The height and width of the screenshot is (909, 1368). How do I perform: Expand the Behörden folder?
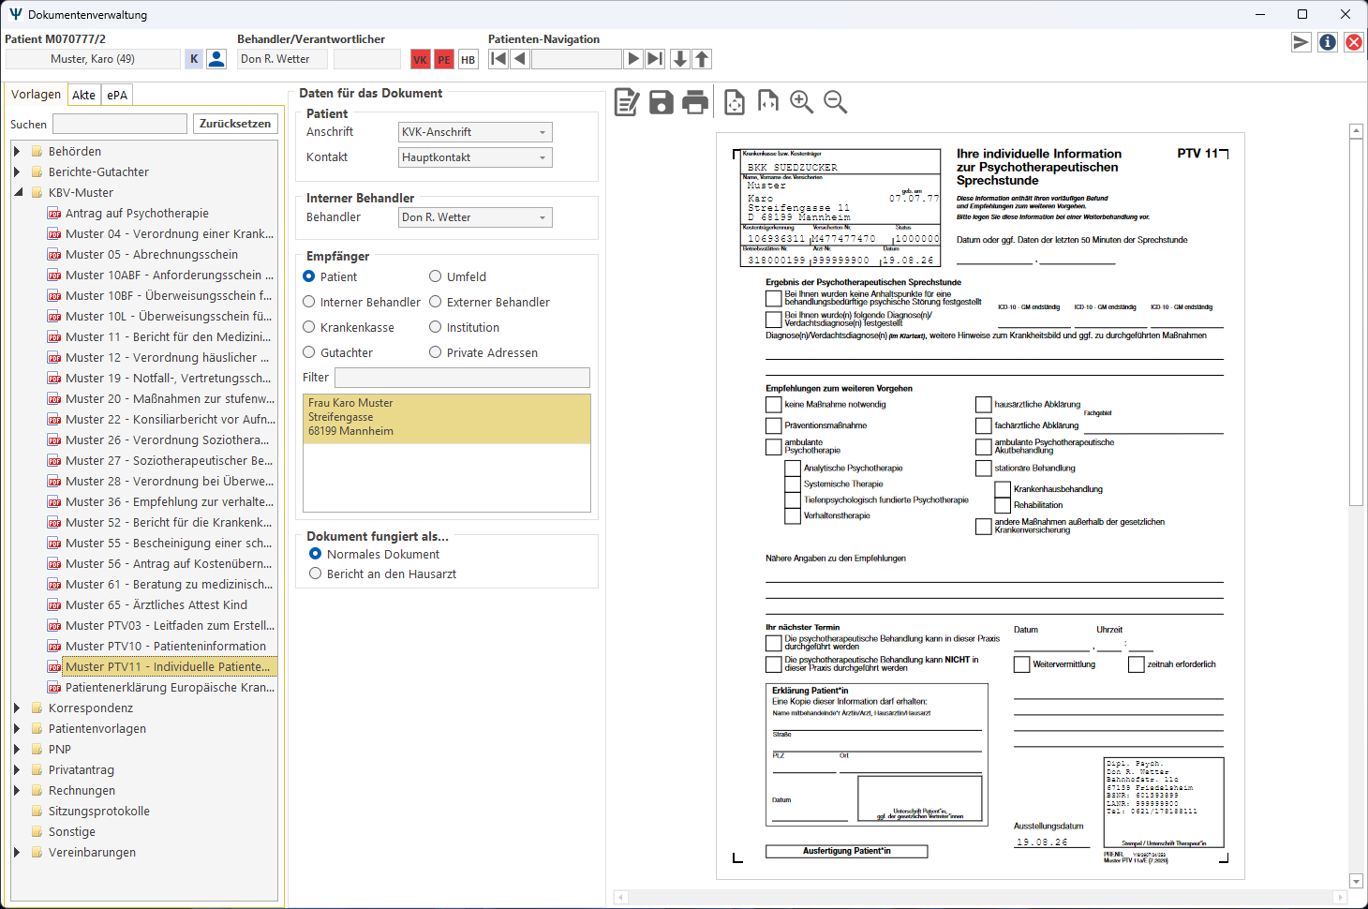(17, 151)
